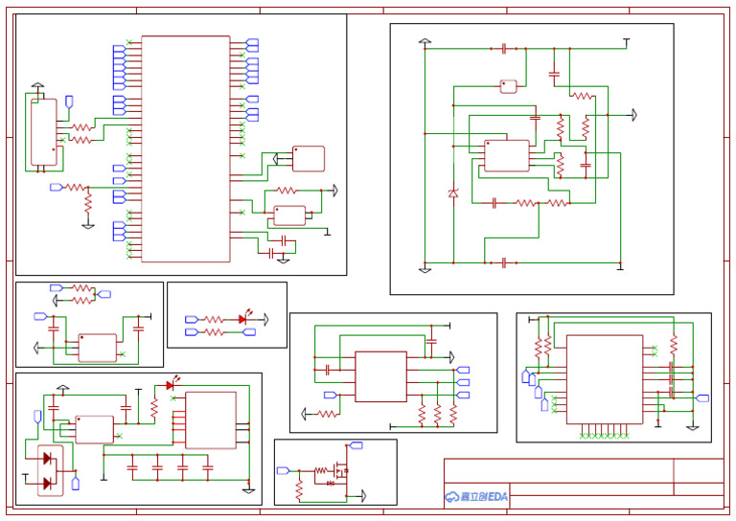Select the tall connector component left of the microcontroller
736x521 pixels.
(x=44, y=132)
